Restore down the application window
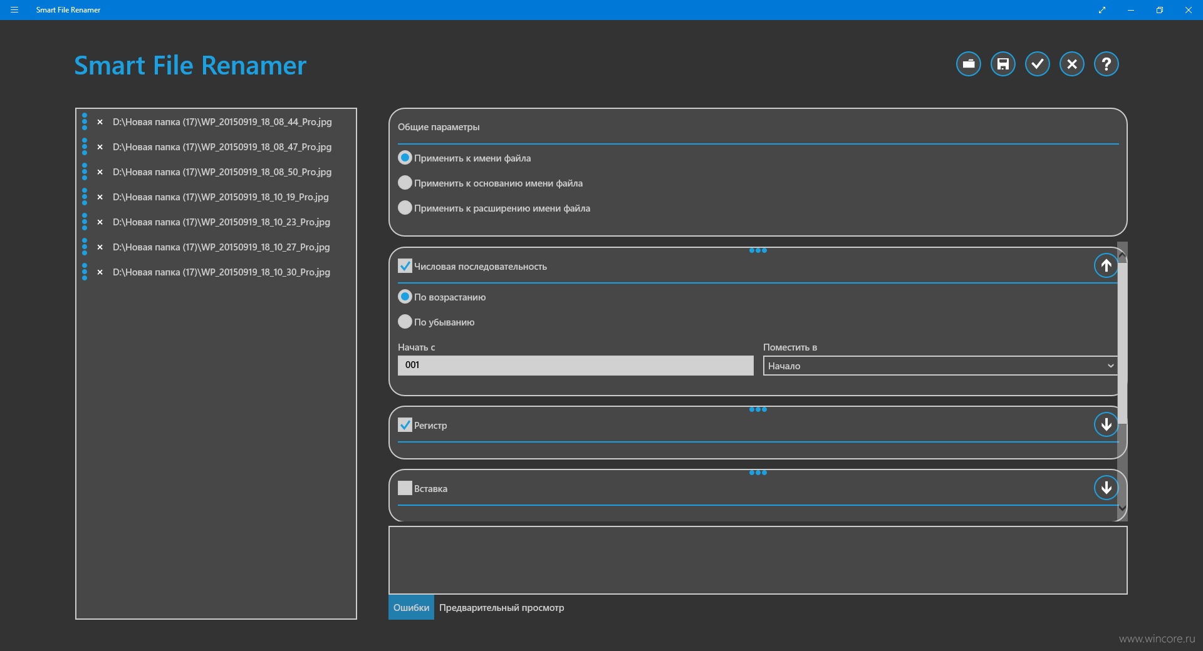 tap(1160, 10)
